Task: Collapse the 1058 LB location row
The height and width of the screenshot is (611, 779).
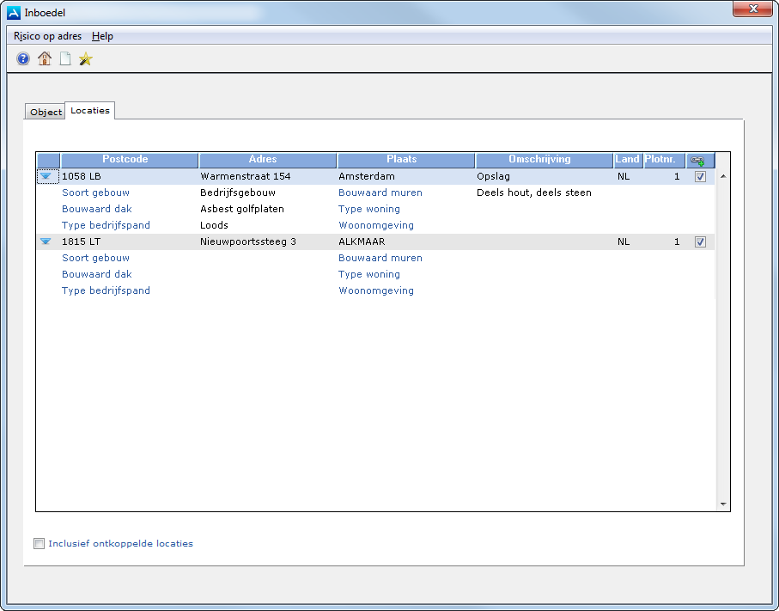Action: pyautogui.click(x=46, y=177)
